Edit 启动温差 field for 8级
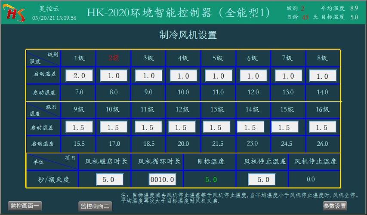The image size is (367, 215). coord(323,76)
